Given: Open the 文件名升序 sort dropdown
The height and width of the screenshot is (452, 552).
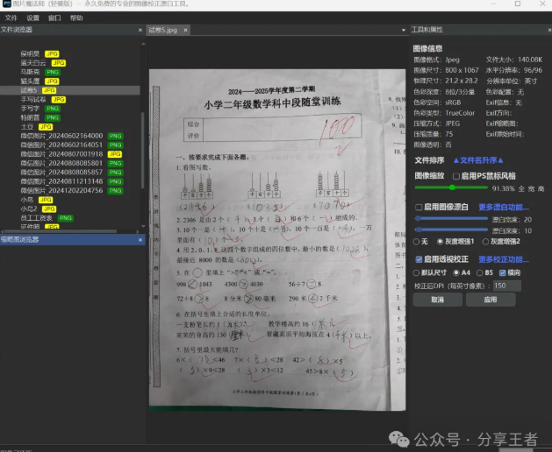Looking at the screenshot, I should point(477,161).
